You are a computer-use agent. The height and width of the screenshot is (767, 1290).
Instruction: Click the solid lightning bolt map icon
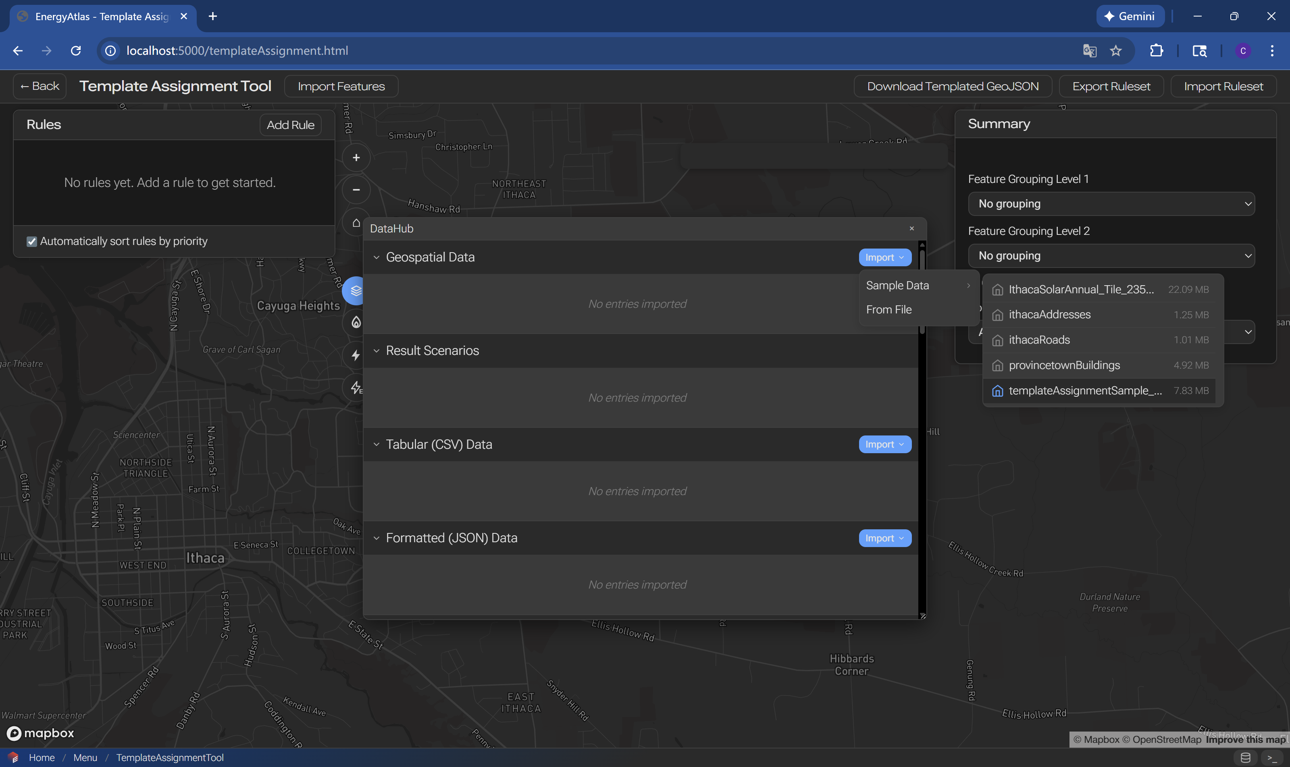[x=356, y=355]
